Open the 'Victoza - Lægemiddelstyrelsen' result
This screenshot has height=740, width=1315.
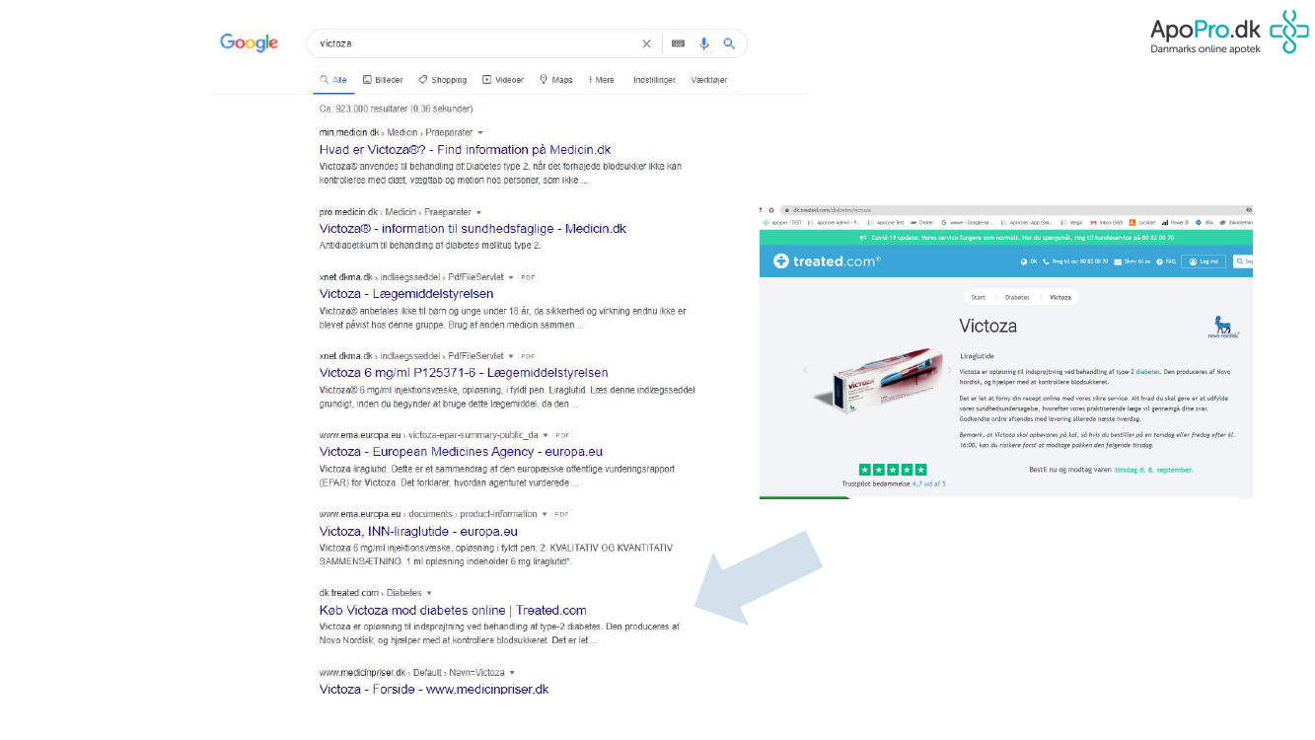coord(406,294)
